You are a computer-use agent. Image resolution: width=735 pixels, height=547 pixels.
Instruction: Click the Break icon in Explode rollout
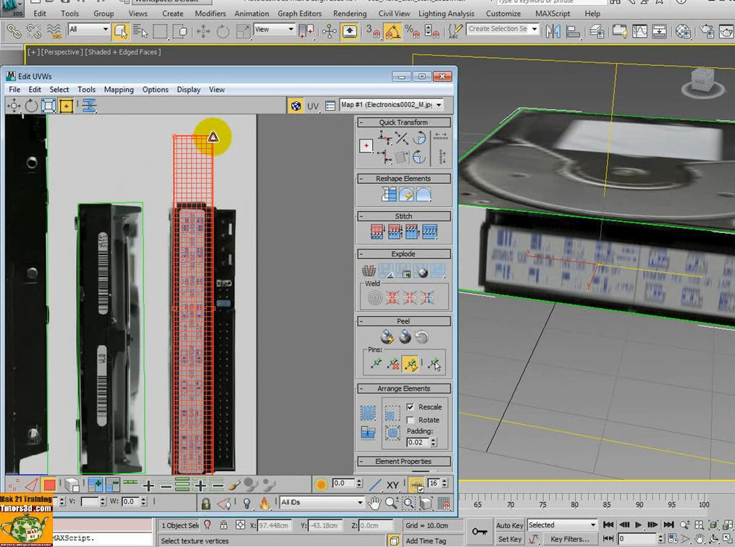[369, 271]
